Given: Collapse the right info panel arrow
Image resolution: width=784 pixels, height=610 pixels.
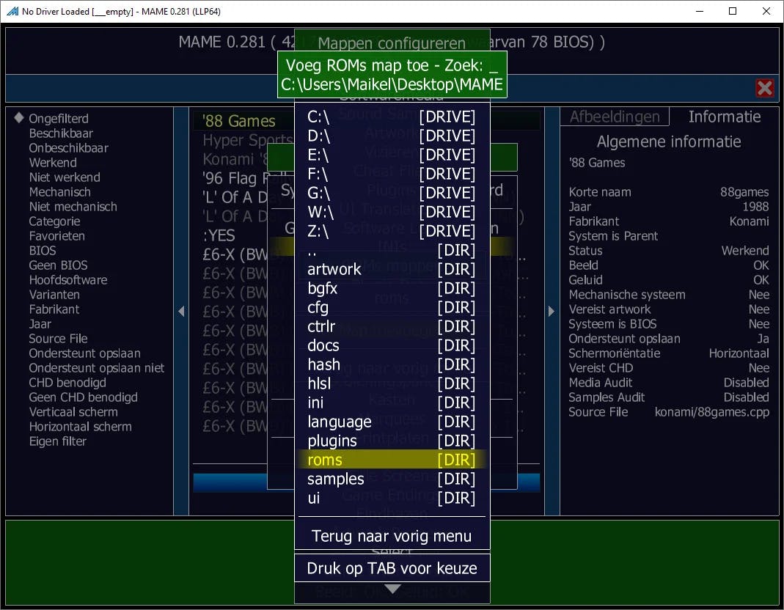Looking at the screenshot, I should [x=552, y=311].
